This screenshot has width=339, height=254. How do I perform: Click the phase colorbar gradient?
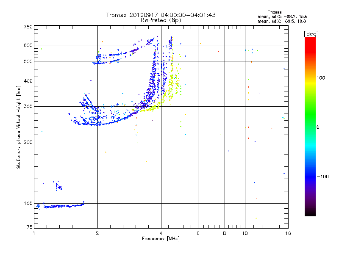(310, 126)
